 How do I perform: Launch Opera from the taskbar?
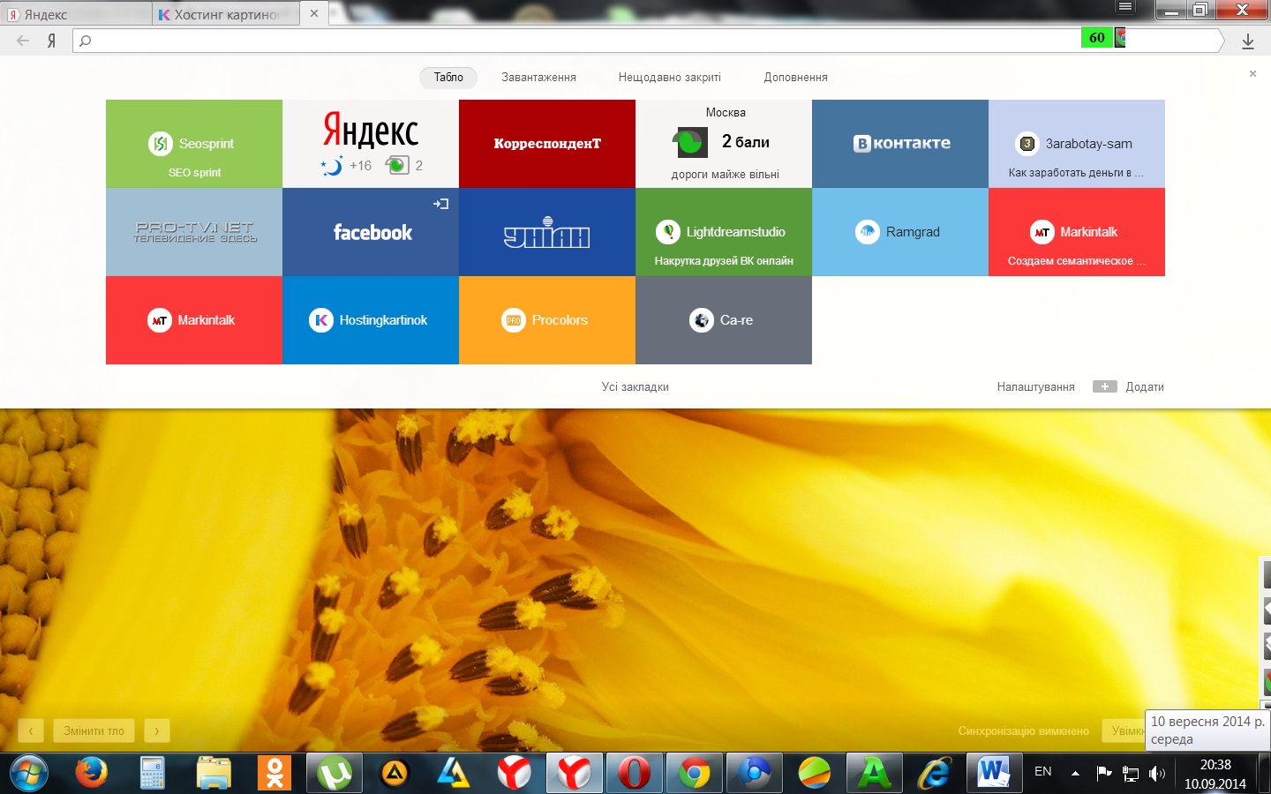click(x=634, y=774)
